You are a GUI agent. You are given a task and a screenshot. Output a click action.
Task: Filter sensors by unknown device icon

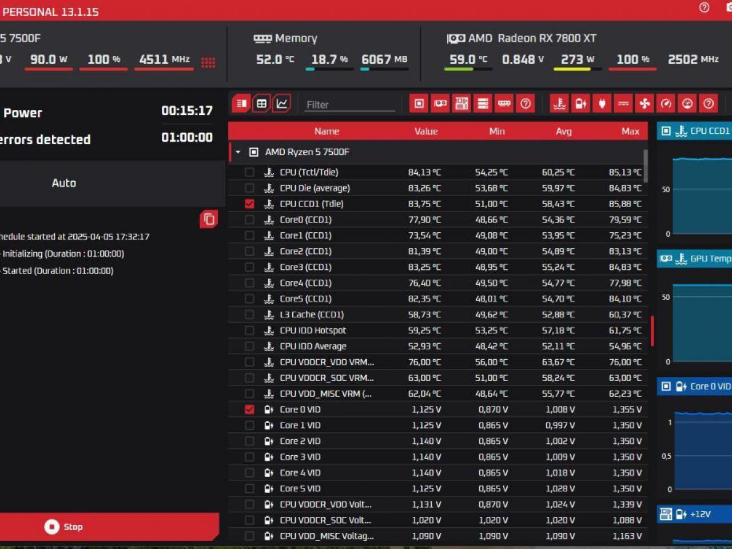(525, 104)
